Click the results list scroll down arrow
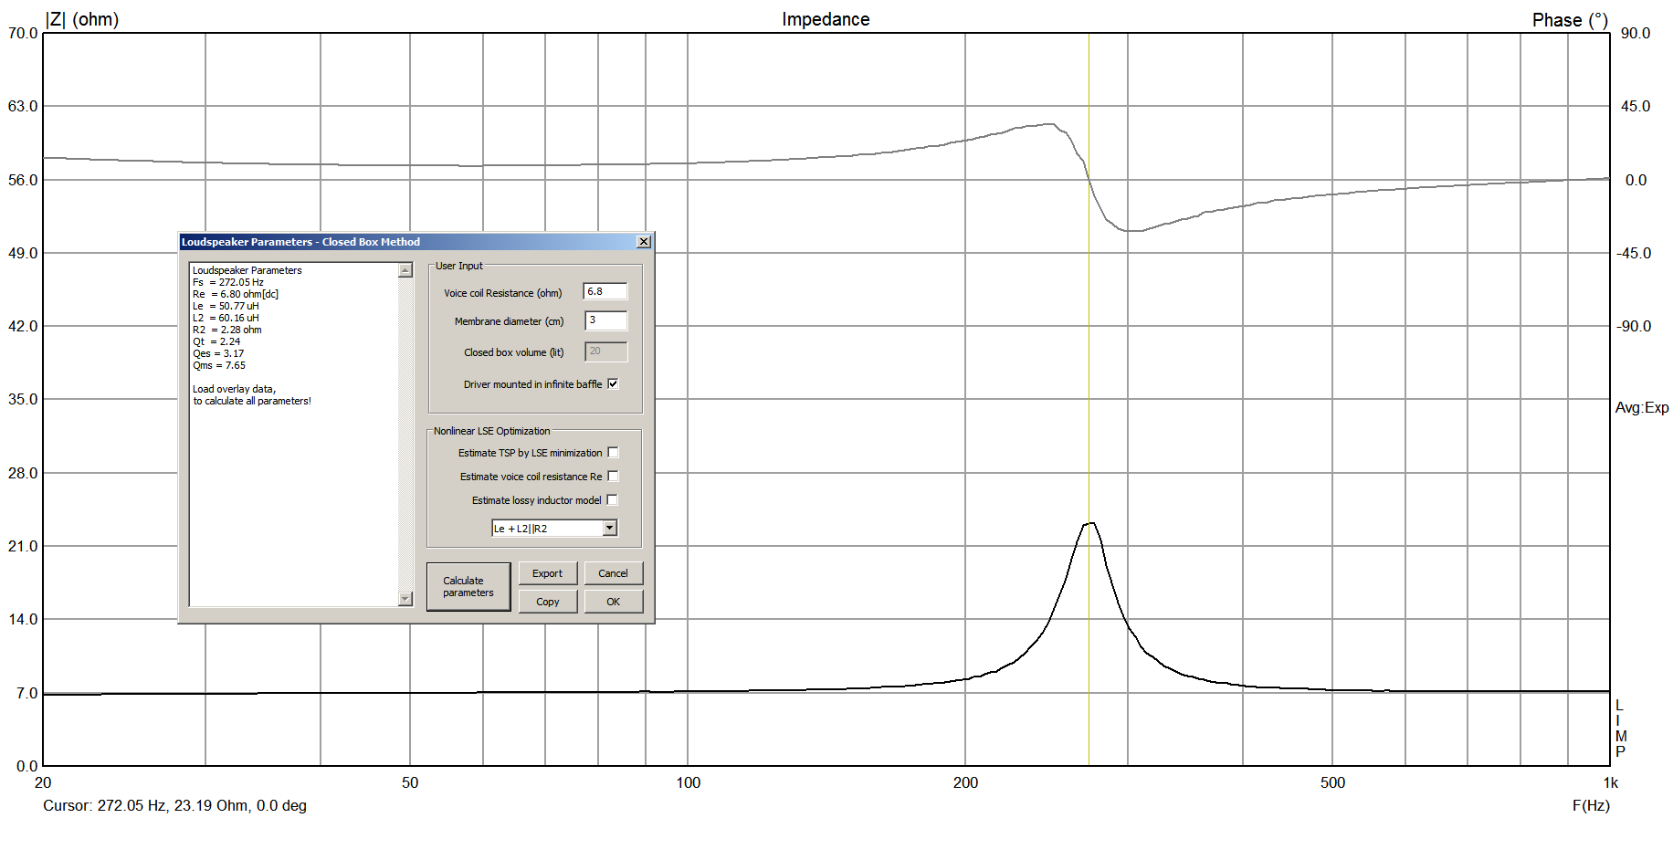 tap(405, 599)
